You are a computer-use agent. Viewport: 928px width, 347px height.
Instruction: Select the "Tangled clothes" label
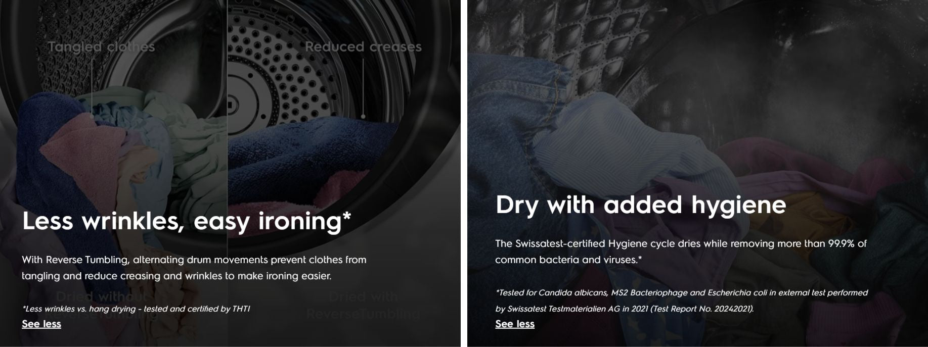(x=101, y=47)
